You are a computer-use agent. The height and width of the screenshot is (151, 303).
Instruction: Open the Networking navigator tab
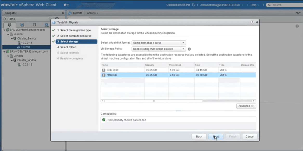point(46,25)
